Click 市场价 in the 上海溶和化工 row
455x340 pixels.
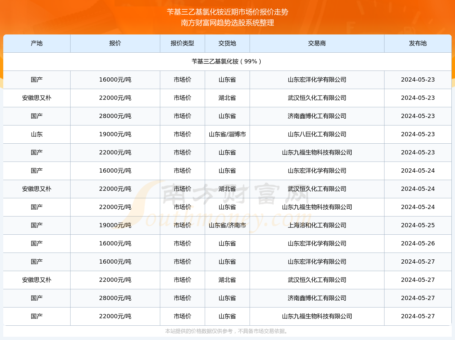click(x=182, y=225)
